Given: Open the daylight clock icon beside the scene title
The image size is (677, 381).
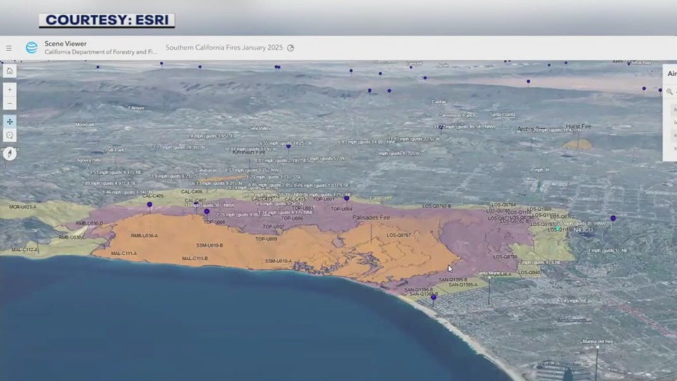Looking at the screenshot, I should coord(290,47).
